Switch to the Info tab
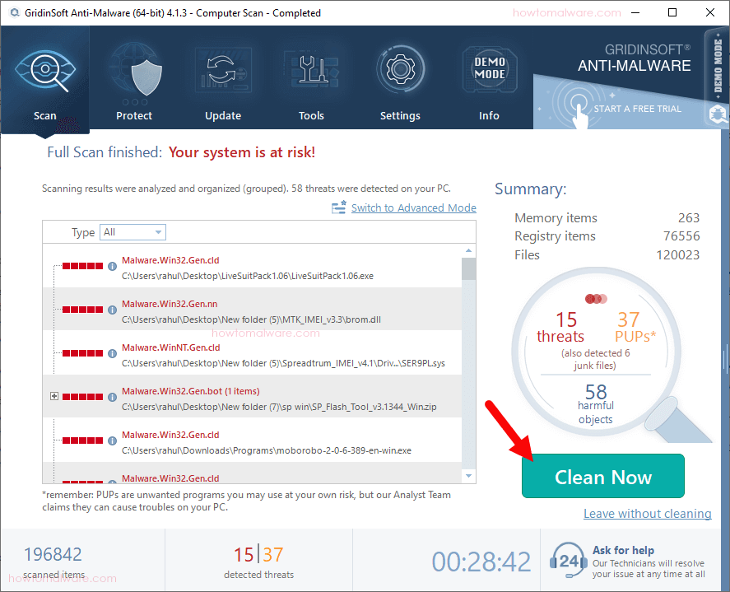 [x=489, y=115]
